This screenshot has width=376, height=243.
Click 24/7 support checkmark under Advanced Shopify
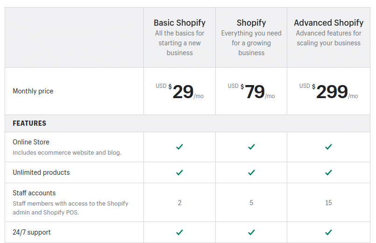[x=328, y=232]
